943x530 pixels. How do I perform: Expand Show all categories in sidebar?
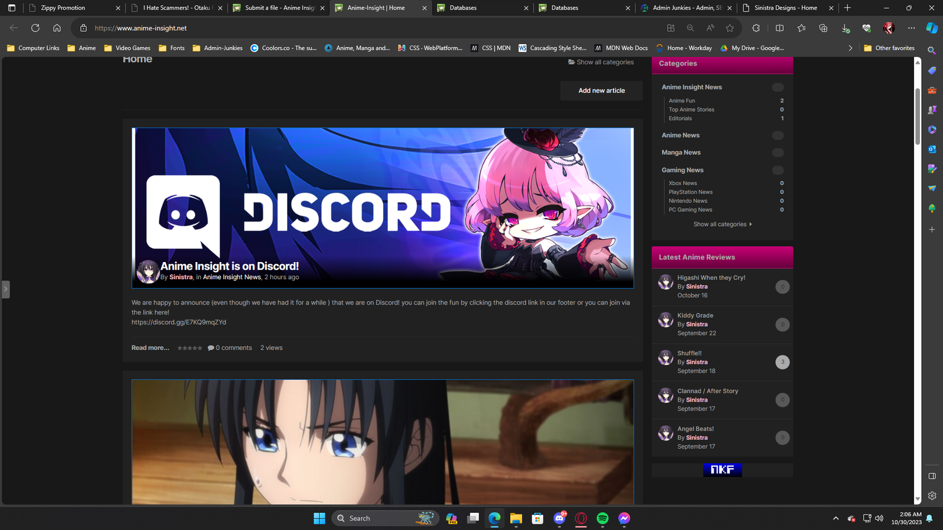coord(722,224)
